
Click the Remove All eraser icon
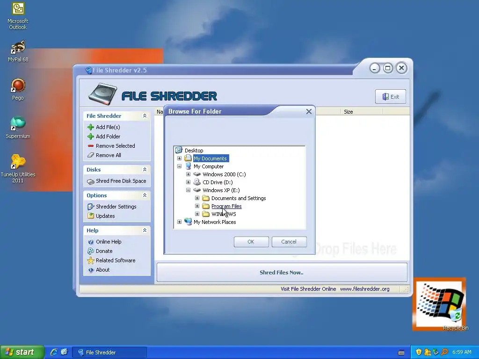tap(90, 155)
